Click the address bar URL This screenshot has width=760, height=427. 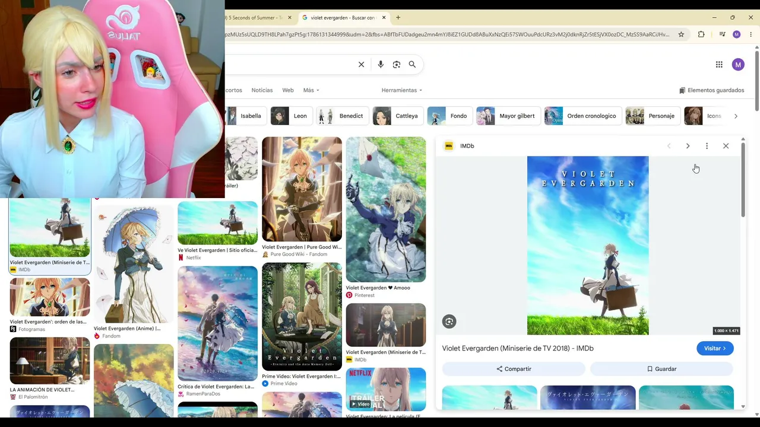point(446,34)
